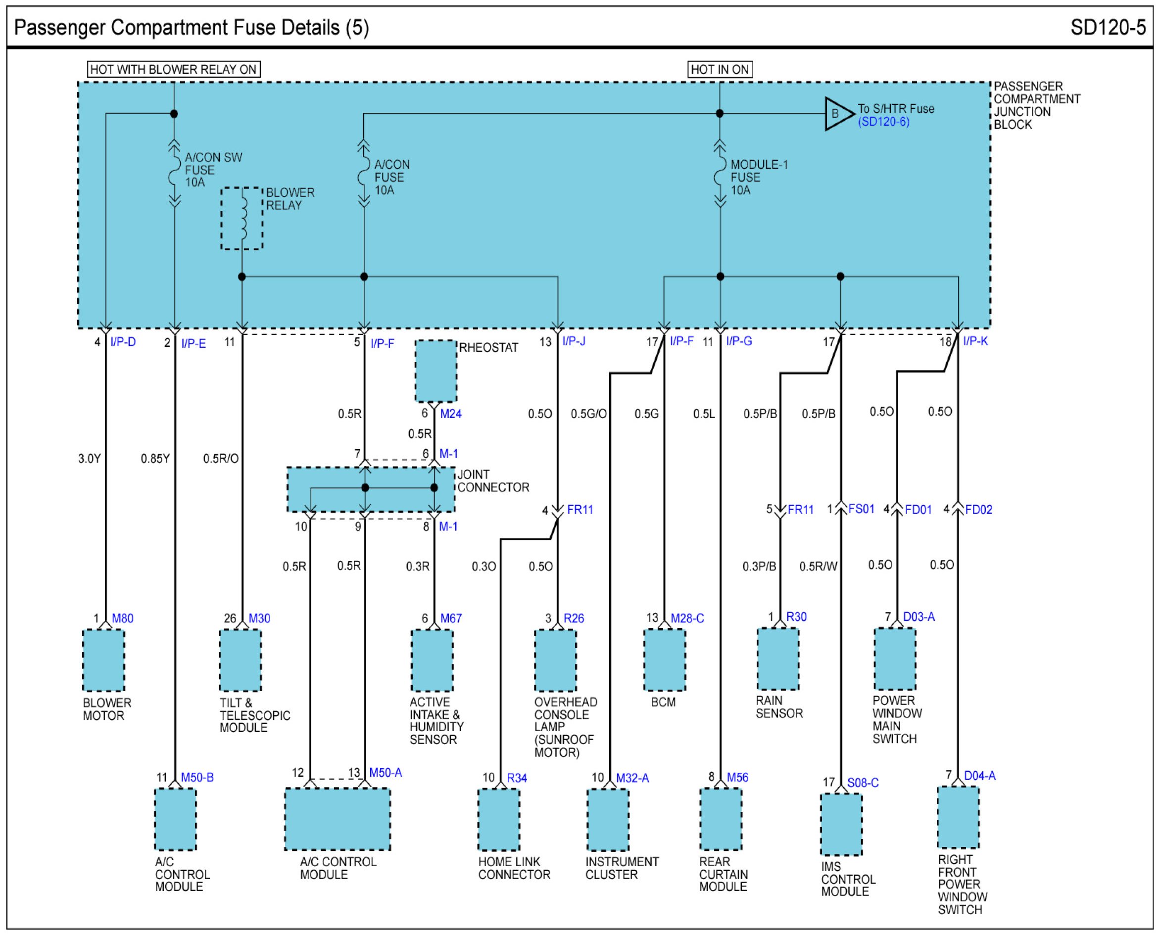Click the Joint Connector block
The width and height of the screenshot is (1161, 935).
pyautogui.click(x=371, y=489)
